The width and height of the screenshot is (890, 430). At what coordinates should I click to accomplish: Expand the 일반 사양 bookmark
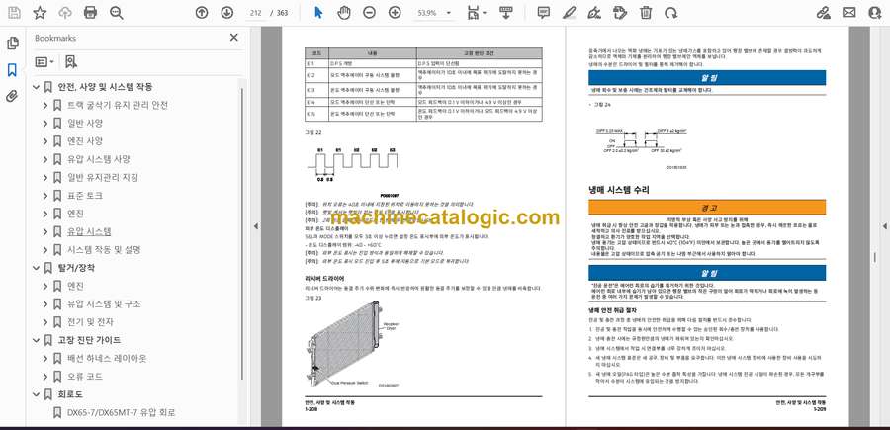click(45, 124)
